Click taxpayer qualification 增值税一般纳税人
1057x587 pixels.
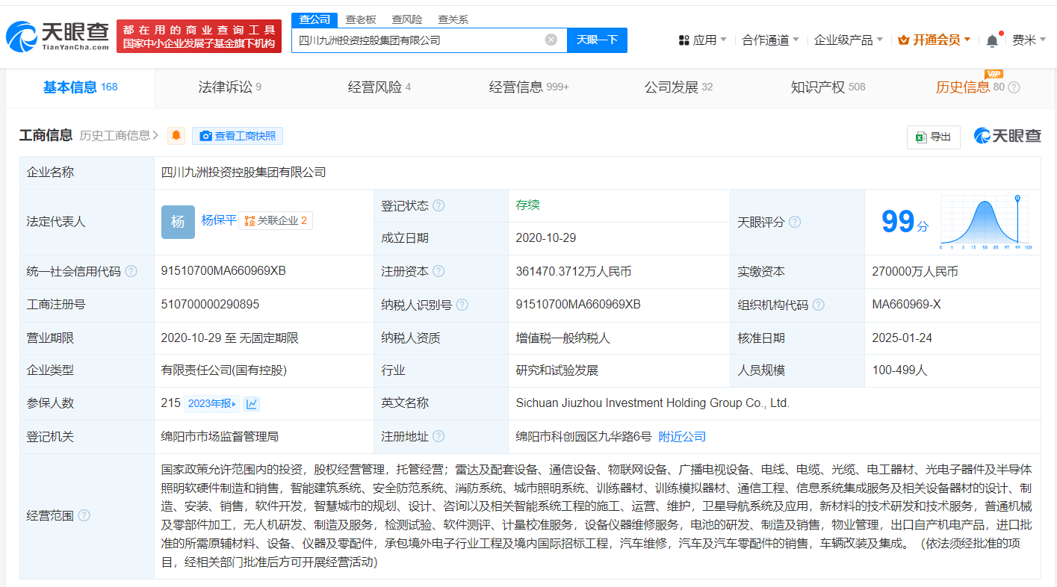(x=562, y=338)
